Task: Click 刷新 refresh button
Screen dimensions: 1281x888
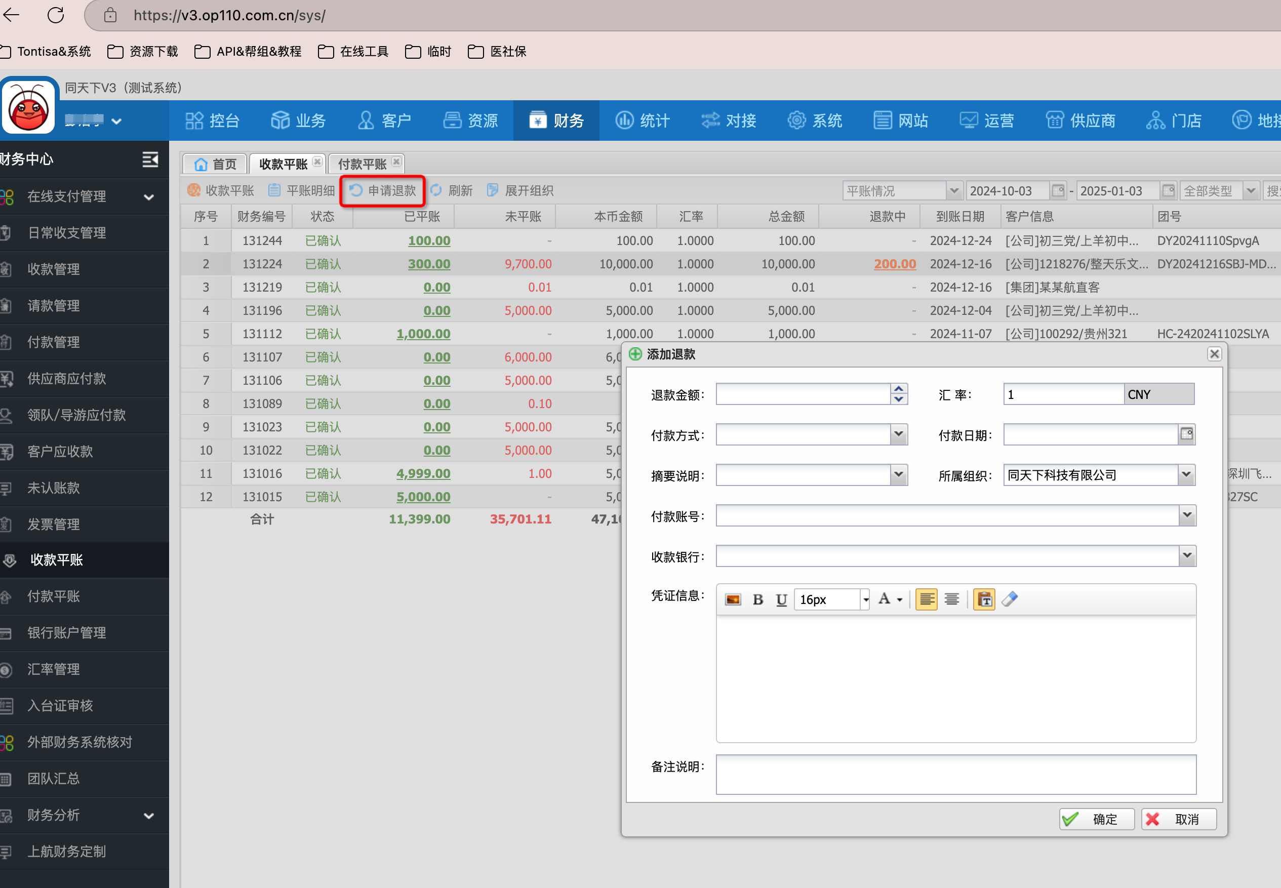Action: tap(452, 191)
